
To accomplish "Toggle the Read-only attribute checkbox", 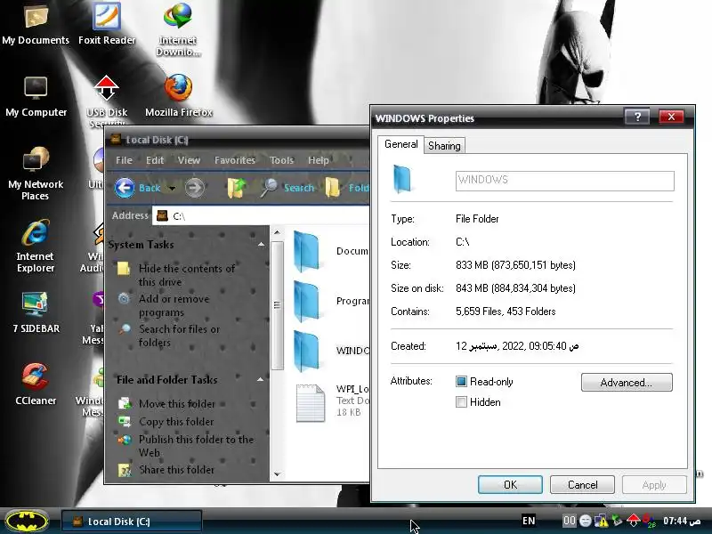I will [x=461, y=382].
